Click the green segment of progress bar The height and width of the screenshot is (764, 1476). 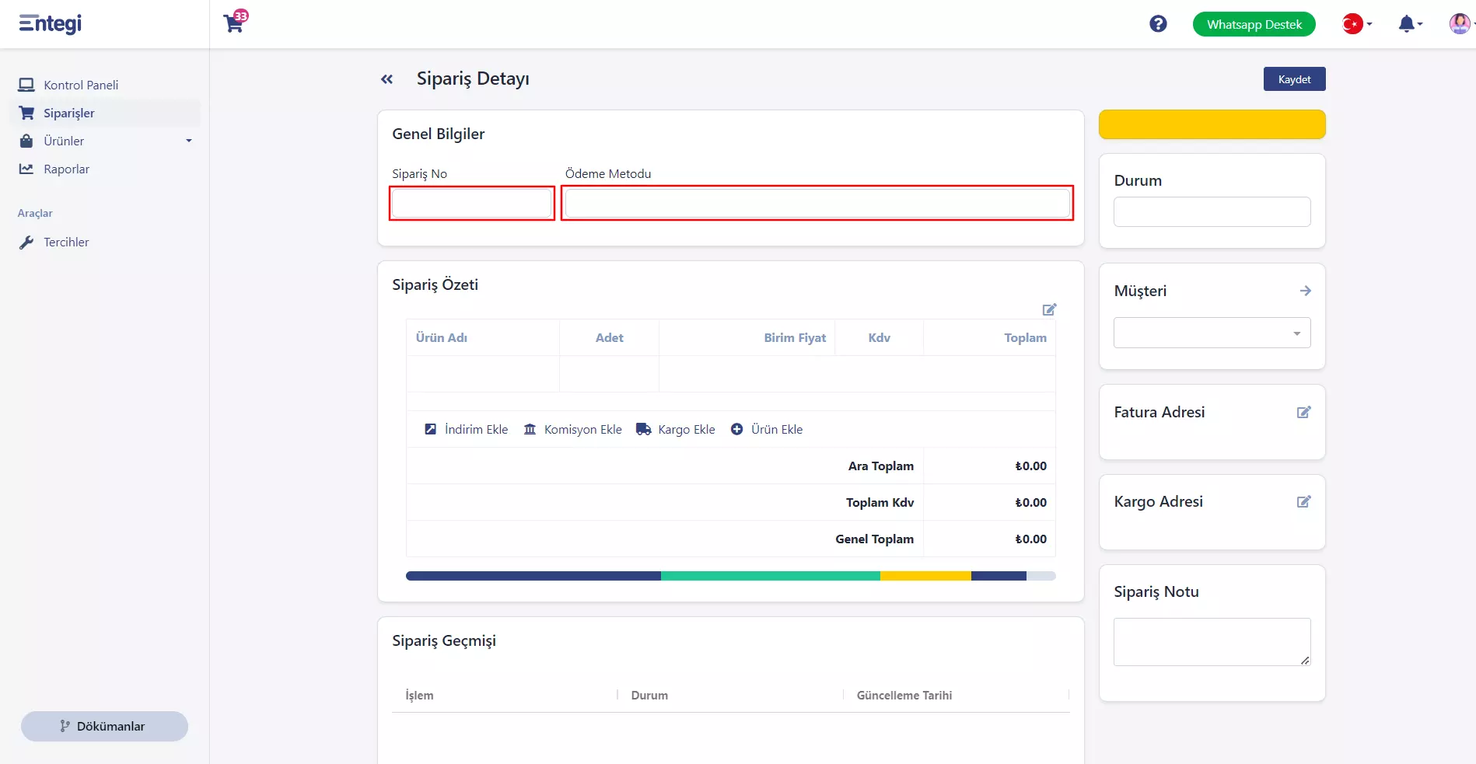point(770,576)
